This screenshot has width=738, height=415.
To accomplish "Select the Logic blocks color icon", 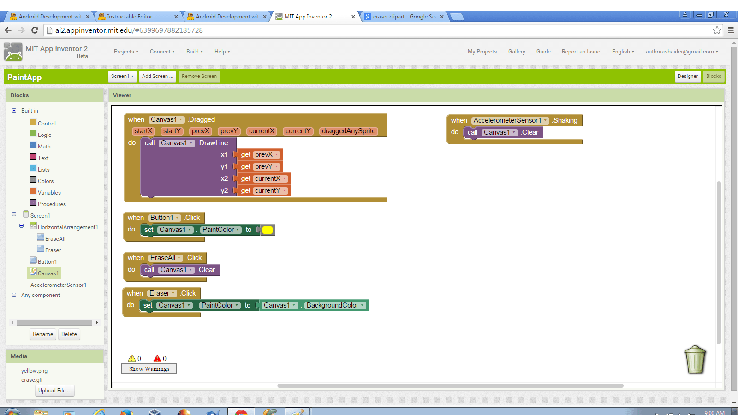I will (x=33, y=134).
